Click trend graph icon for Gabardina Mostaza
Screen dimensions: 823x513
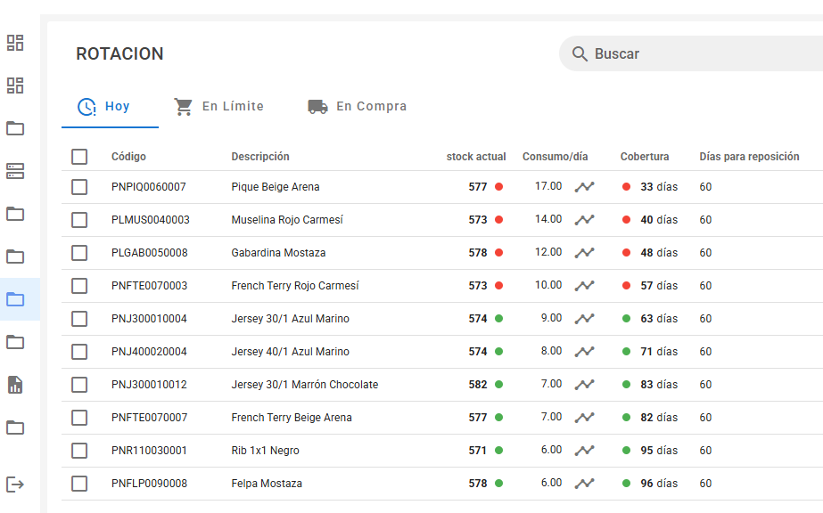coord(584,253)
